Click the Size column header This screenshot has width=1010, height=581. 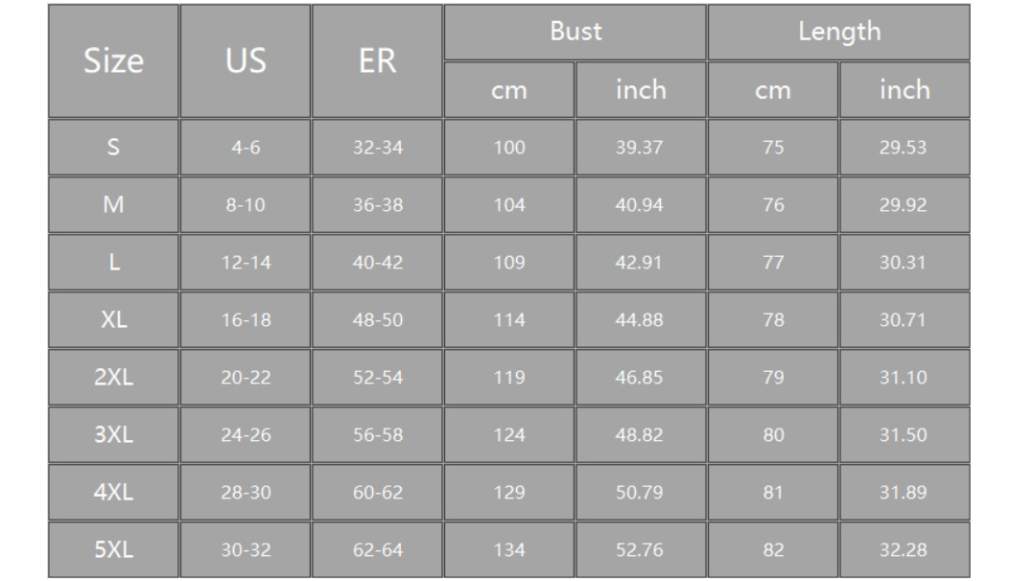coord(113,61)
